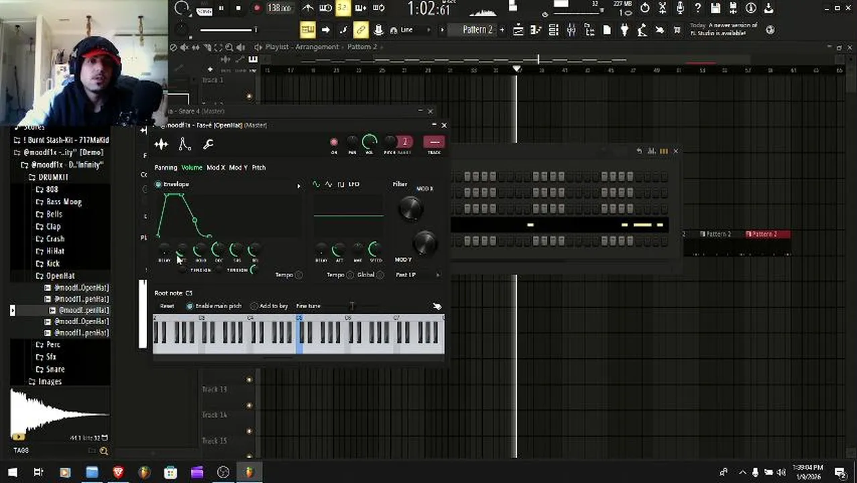Mute Track 14 in the playlist

tap(249, 406)
